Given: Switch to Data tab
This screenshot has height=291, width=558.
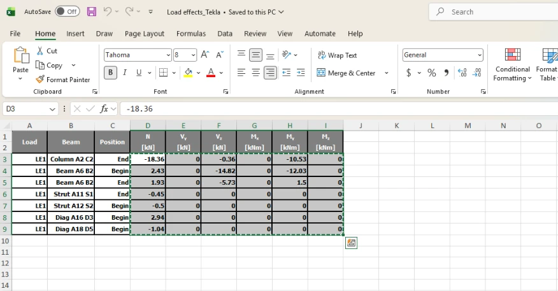Looking at the screenshot, I should pos(225,34).
